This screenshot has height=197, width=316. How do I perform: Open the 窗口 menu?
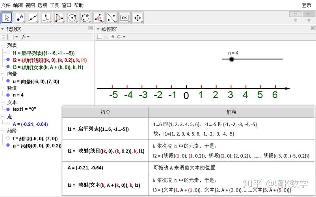(67, 5)
